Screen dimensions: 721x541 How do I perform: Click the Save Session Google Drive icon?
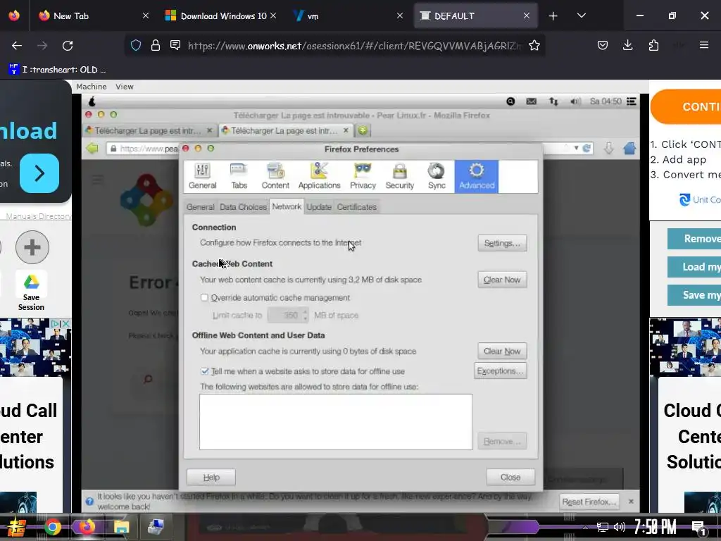point(31,282)
